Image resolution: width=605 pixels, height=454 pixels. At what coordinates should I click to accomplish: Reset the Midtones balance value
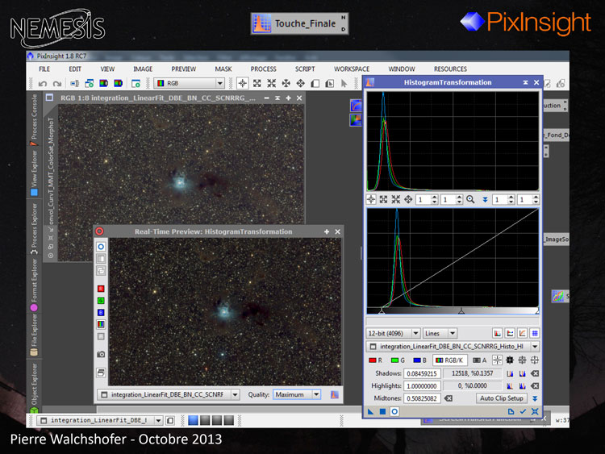pyautogui.click(x=449, y=398)
